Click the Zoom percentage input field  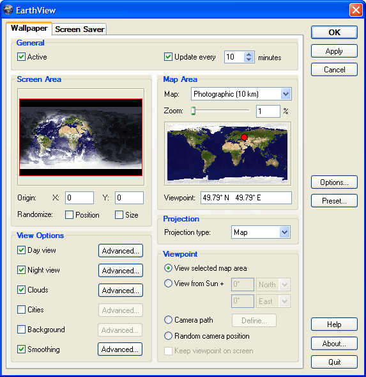pos(268,111)
